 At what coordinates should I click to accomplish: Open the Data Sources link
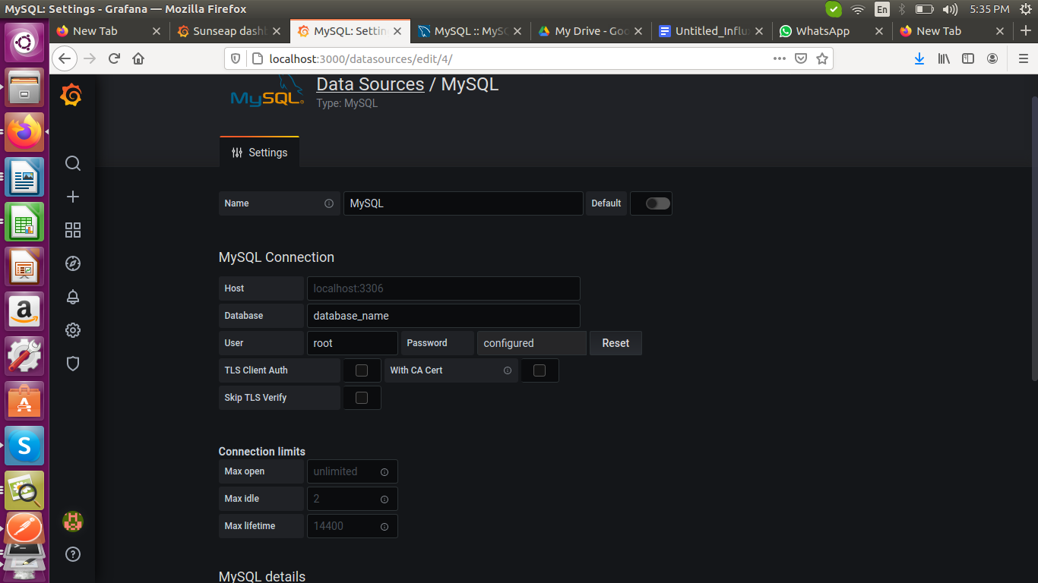tap(369, 84)
